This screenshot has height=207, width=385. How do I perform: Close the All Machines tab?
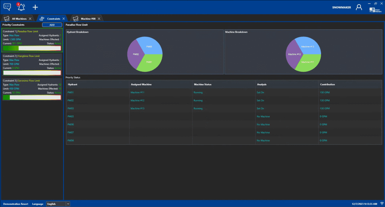(30, 18)
